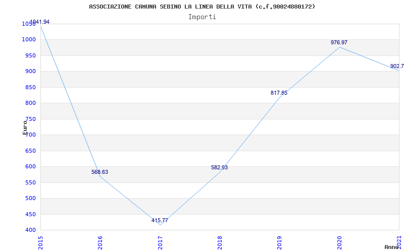Click the 1000 y-axis tick label
The height and width of the screenshot is (252, 404).
coord(29,40)
